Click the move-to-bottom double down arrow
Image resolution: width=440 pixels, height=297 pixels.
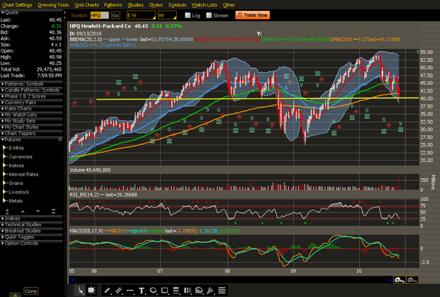tap(54, 211)
